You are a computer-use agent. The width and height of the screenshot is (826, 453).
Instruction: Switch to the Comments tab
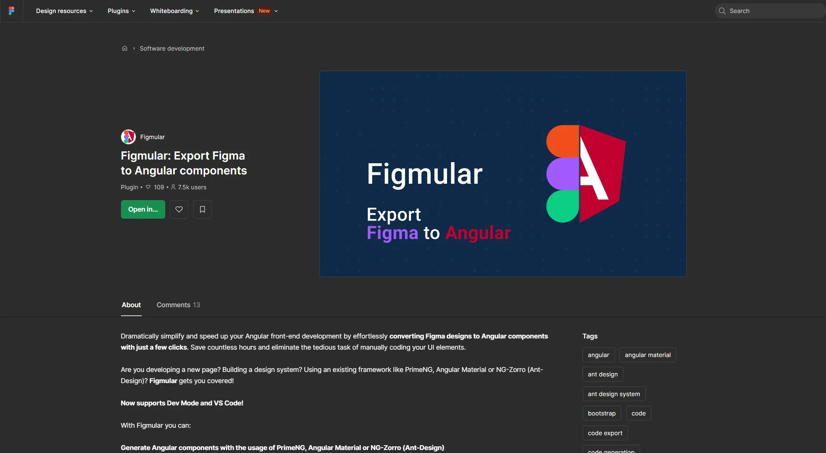click(x=178, y=305)
